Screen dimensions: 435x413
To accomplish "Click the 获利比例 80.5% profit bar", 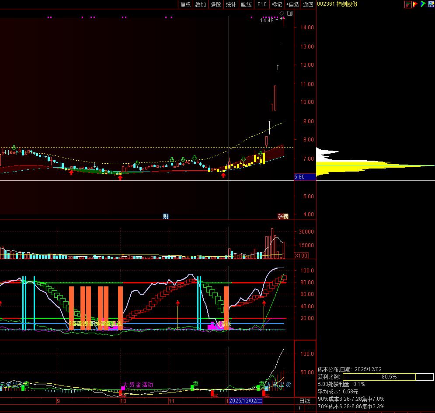I will click(x=379, y=377).
